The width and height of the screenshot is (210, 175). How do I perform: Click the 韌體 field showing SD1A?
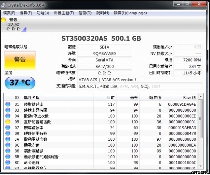pyautogui.click(x=104, y=47)
